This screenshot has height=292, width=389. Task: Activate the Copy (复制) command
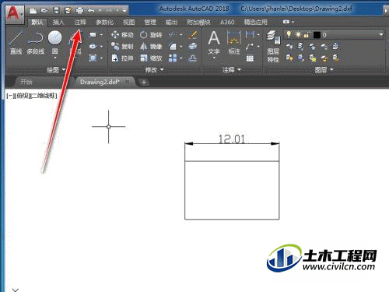[122, 47]
